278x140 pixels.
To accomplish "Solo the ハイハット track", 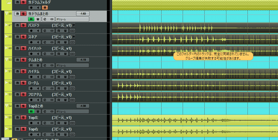I will 23,48.
